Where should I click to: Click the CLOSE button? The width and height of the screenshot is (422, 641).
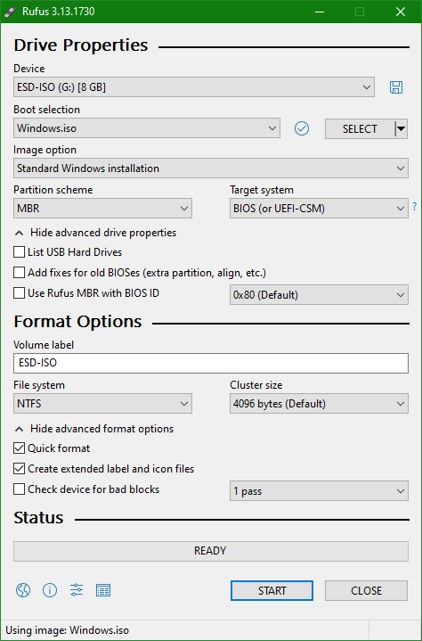coord(366,591)
